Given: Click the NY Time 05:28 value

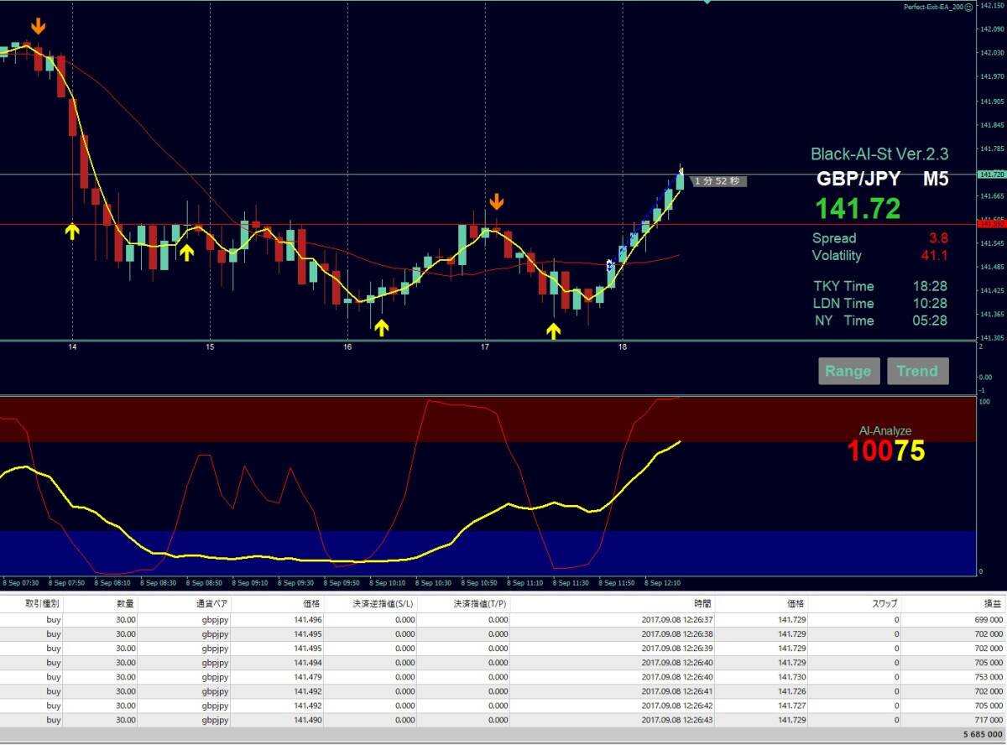Looking at the screenshot, I should 930,320.
